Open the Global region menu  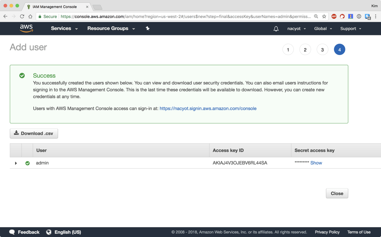[323, 29]
